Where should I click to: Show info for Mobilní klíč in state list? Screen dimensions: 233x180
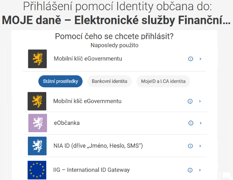tap(190, 101)
